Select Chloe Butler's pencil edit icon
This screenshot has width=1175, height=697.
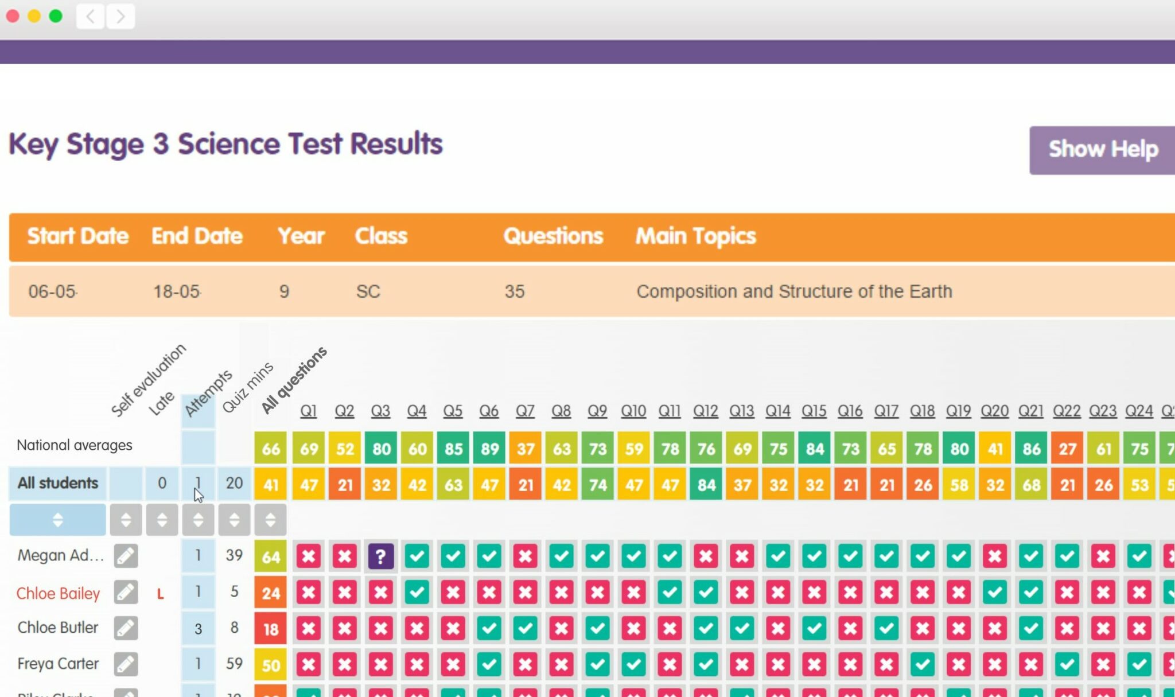click(x=126, y=628)
